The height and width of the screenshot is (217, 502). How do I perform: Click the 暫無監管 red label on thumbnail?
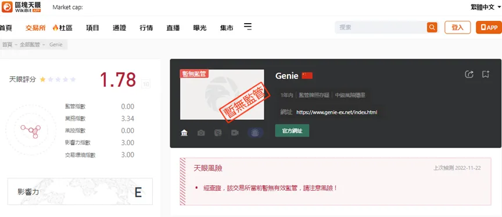click(194, 74)
